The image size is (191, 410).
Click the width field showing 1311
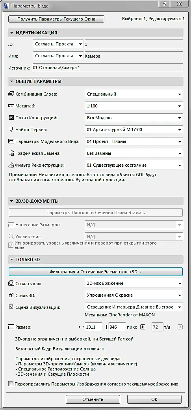(x=93, y=327)
